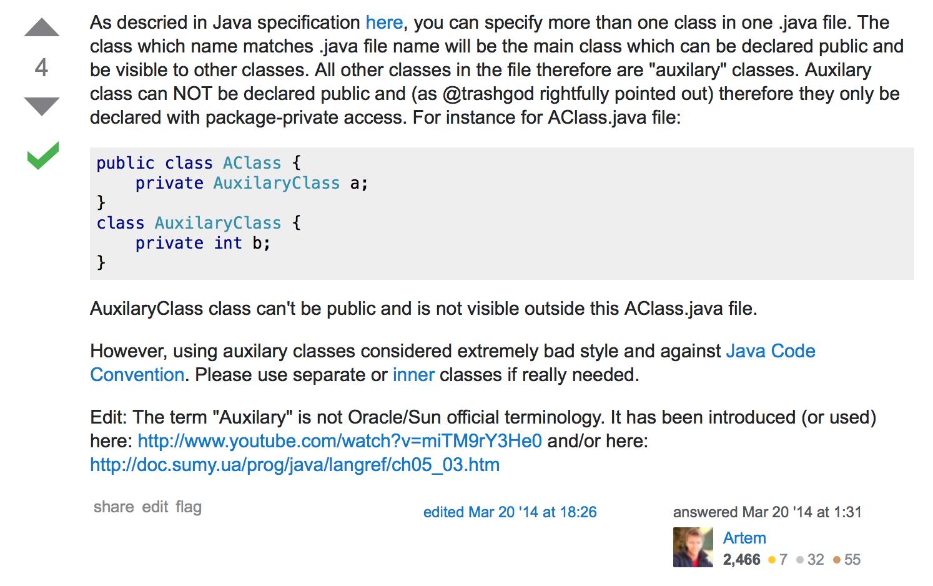Downvote the answer with the down arrow
The height and width of the screenshot is (586, 933).
42,106
